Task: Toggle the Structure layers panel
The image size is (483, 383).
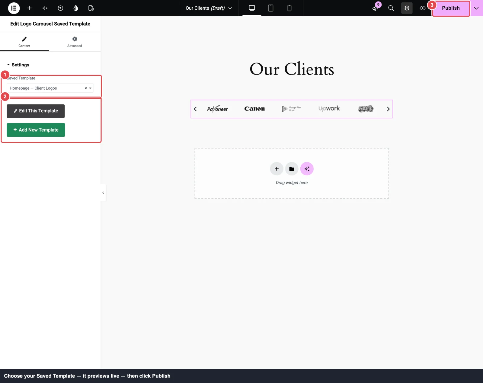Action: tap(407, 8)
